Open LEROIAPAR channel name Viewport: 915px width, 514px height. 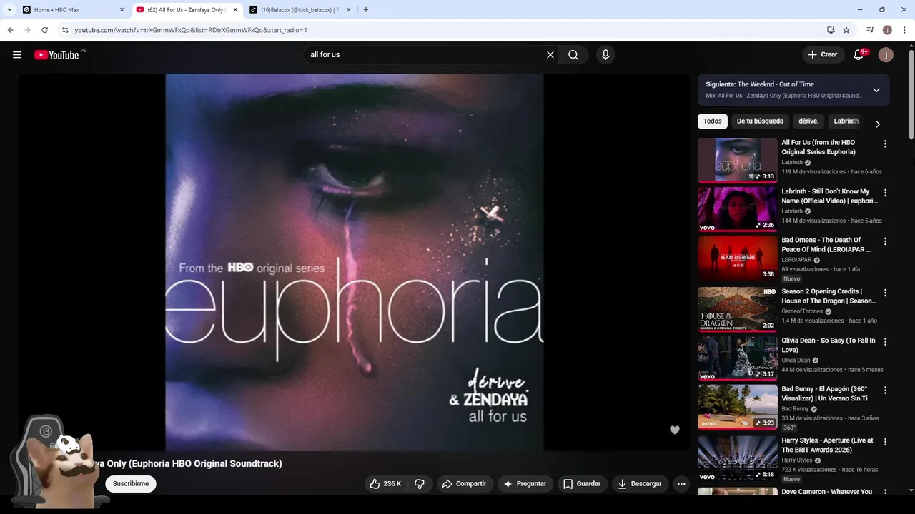(x=796, y=260)
